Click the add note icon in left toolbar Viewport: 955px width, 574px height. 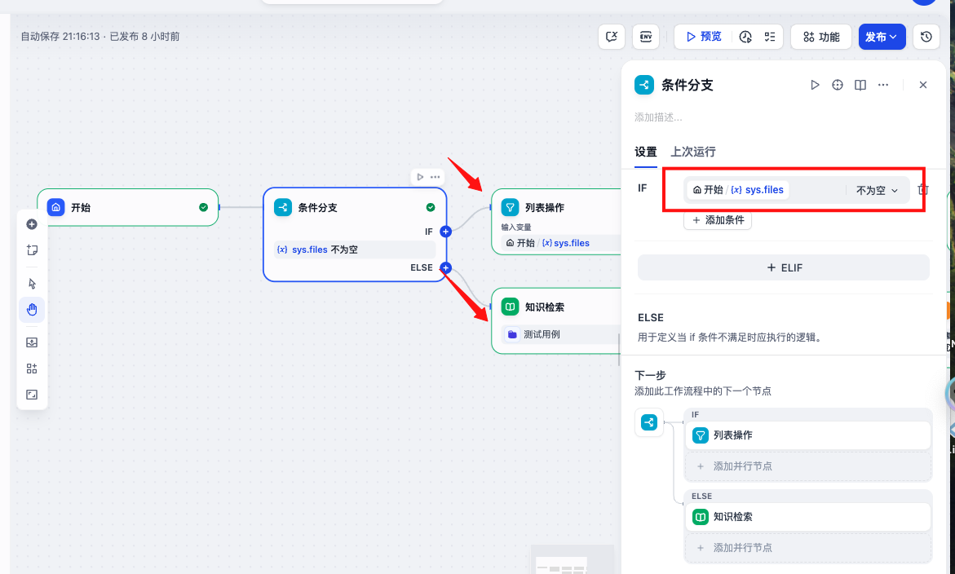32,249
